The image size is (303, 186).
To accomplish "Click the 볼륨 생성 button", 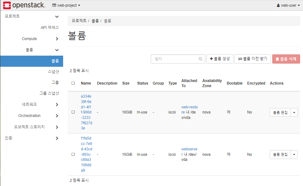I will click(x=220, y=59).
